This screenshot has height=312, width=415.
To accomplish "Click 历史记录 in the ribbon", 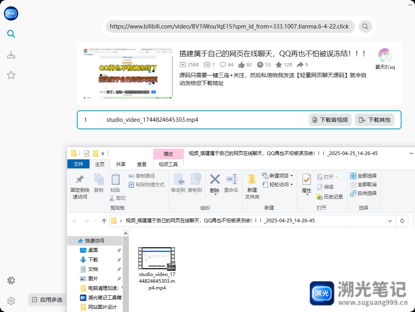I will tap(330, 197).
